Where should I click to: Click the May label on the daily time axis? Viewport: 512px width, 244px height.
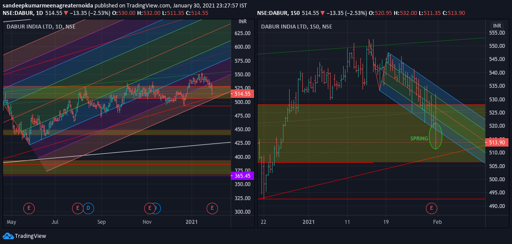11,222
